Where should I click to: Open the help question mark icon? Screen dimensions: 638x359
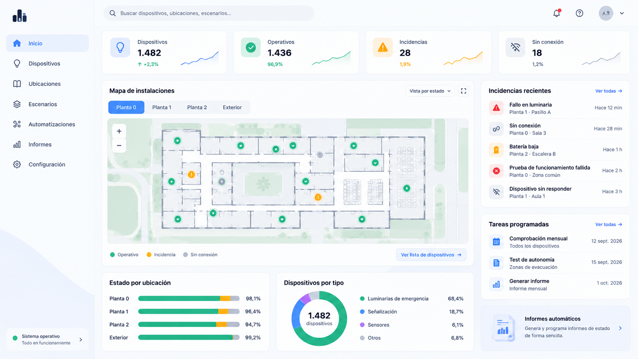click(x=579, y=13)
